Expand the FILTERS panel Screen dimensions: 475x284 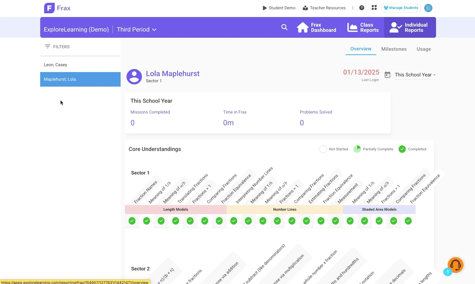pos(57,47)
